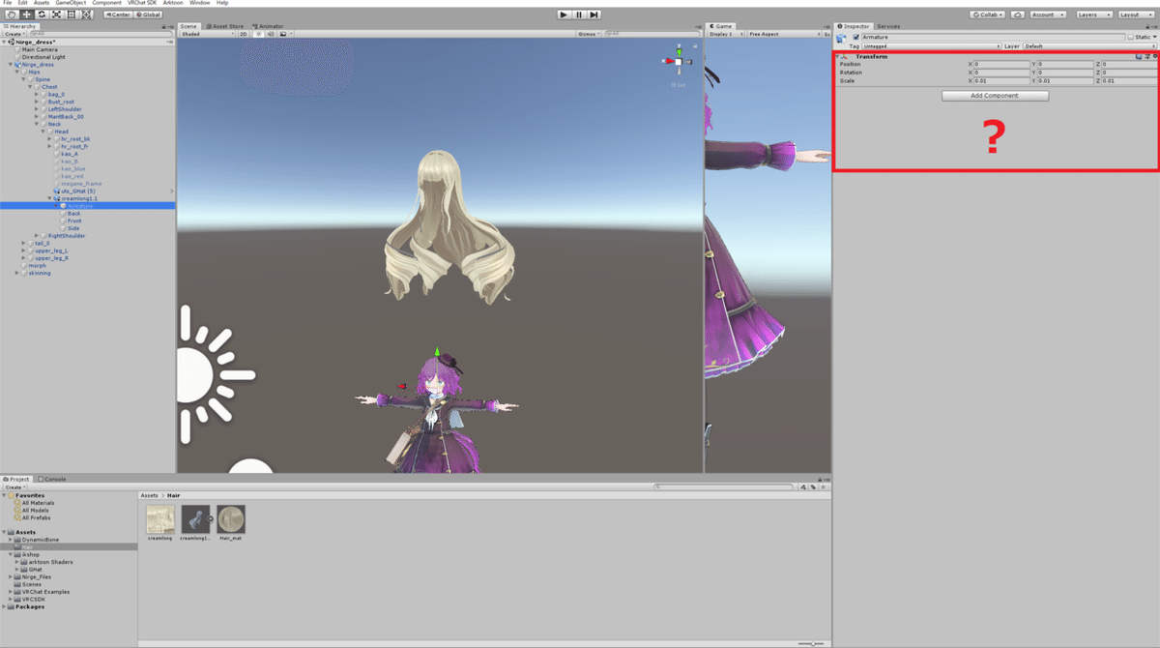1160x648 pixels.
Task: Select the combined Transform tool
Action: pyautogui.click(x=87, y=15)
